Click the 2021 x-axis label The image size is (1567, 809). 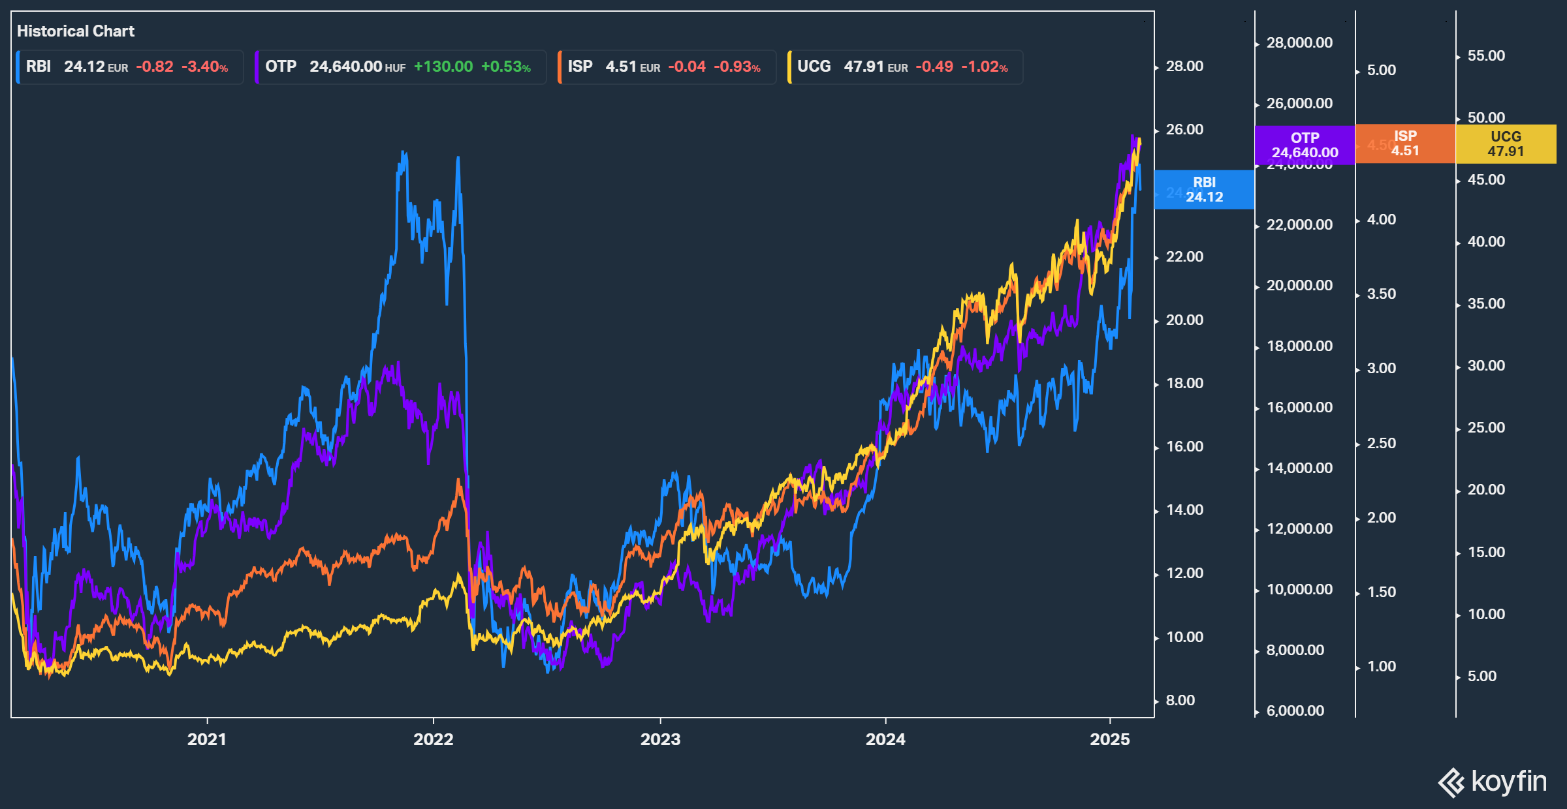(206, 739)
